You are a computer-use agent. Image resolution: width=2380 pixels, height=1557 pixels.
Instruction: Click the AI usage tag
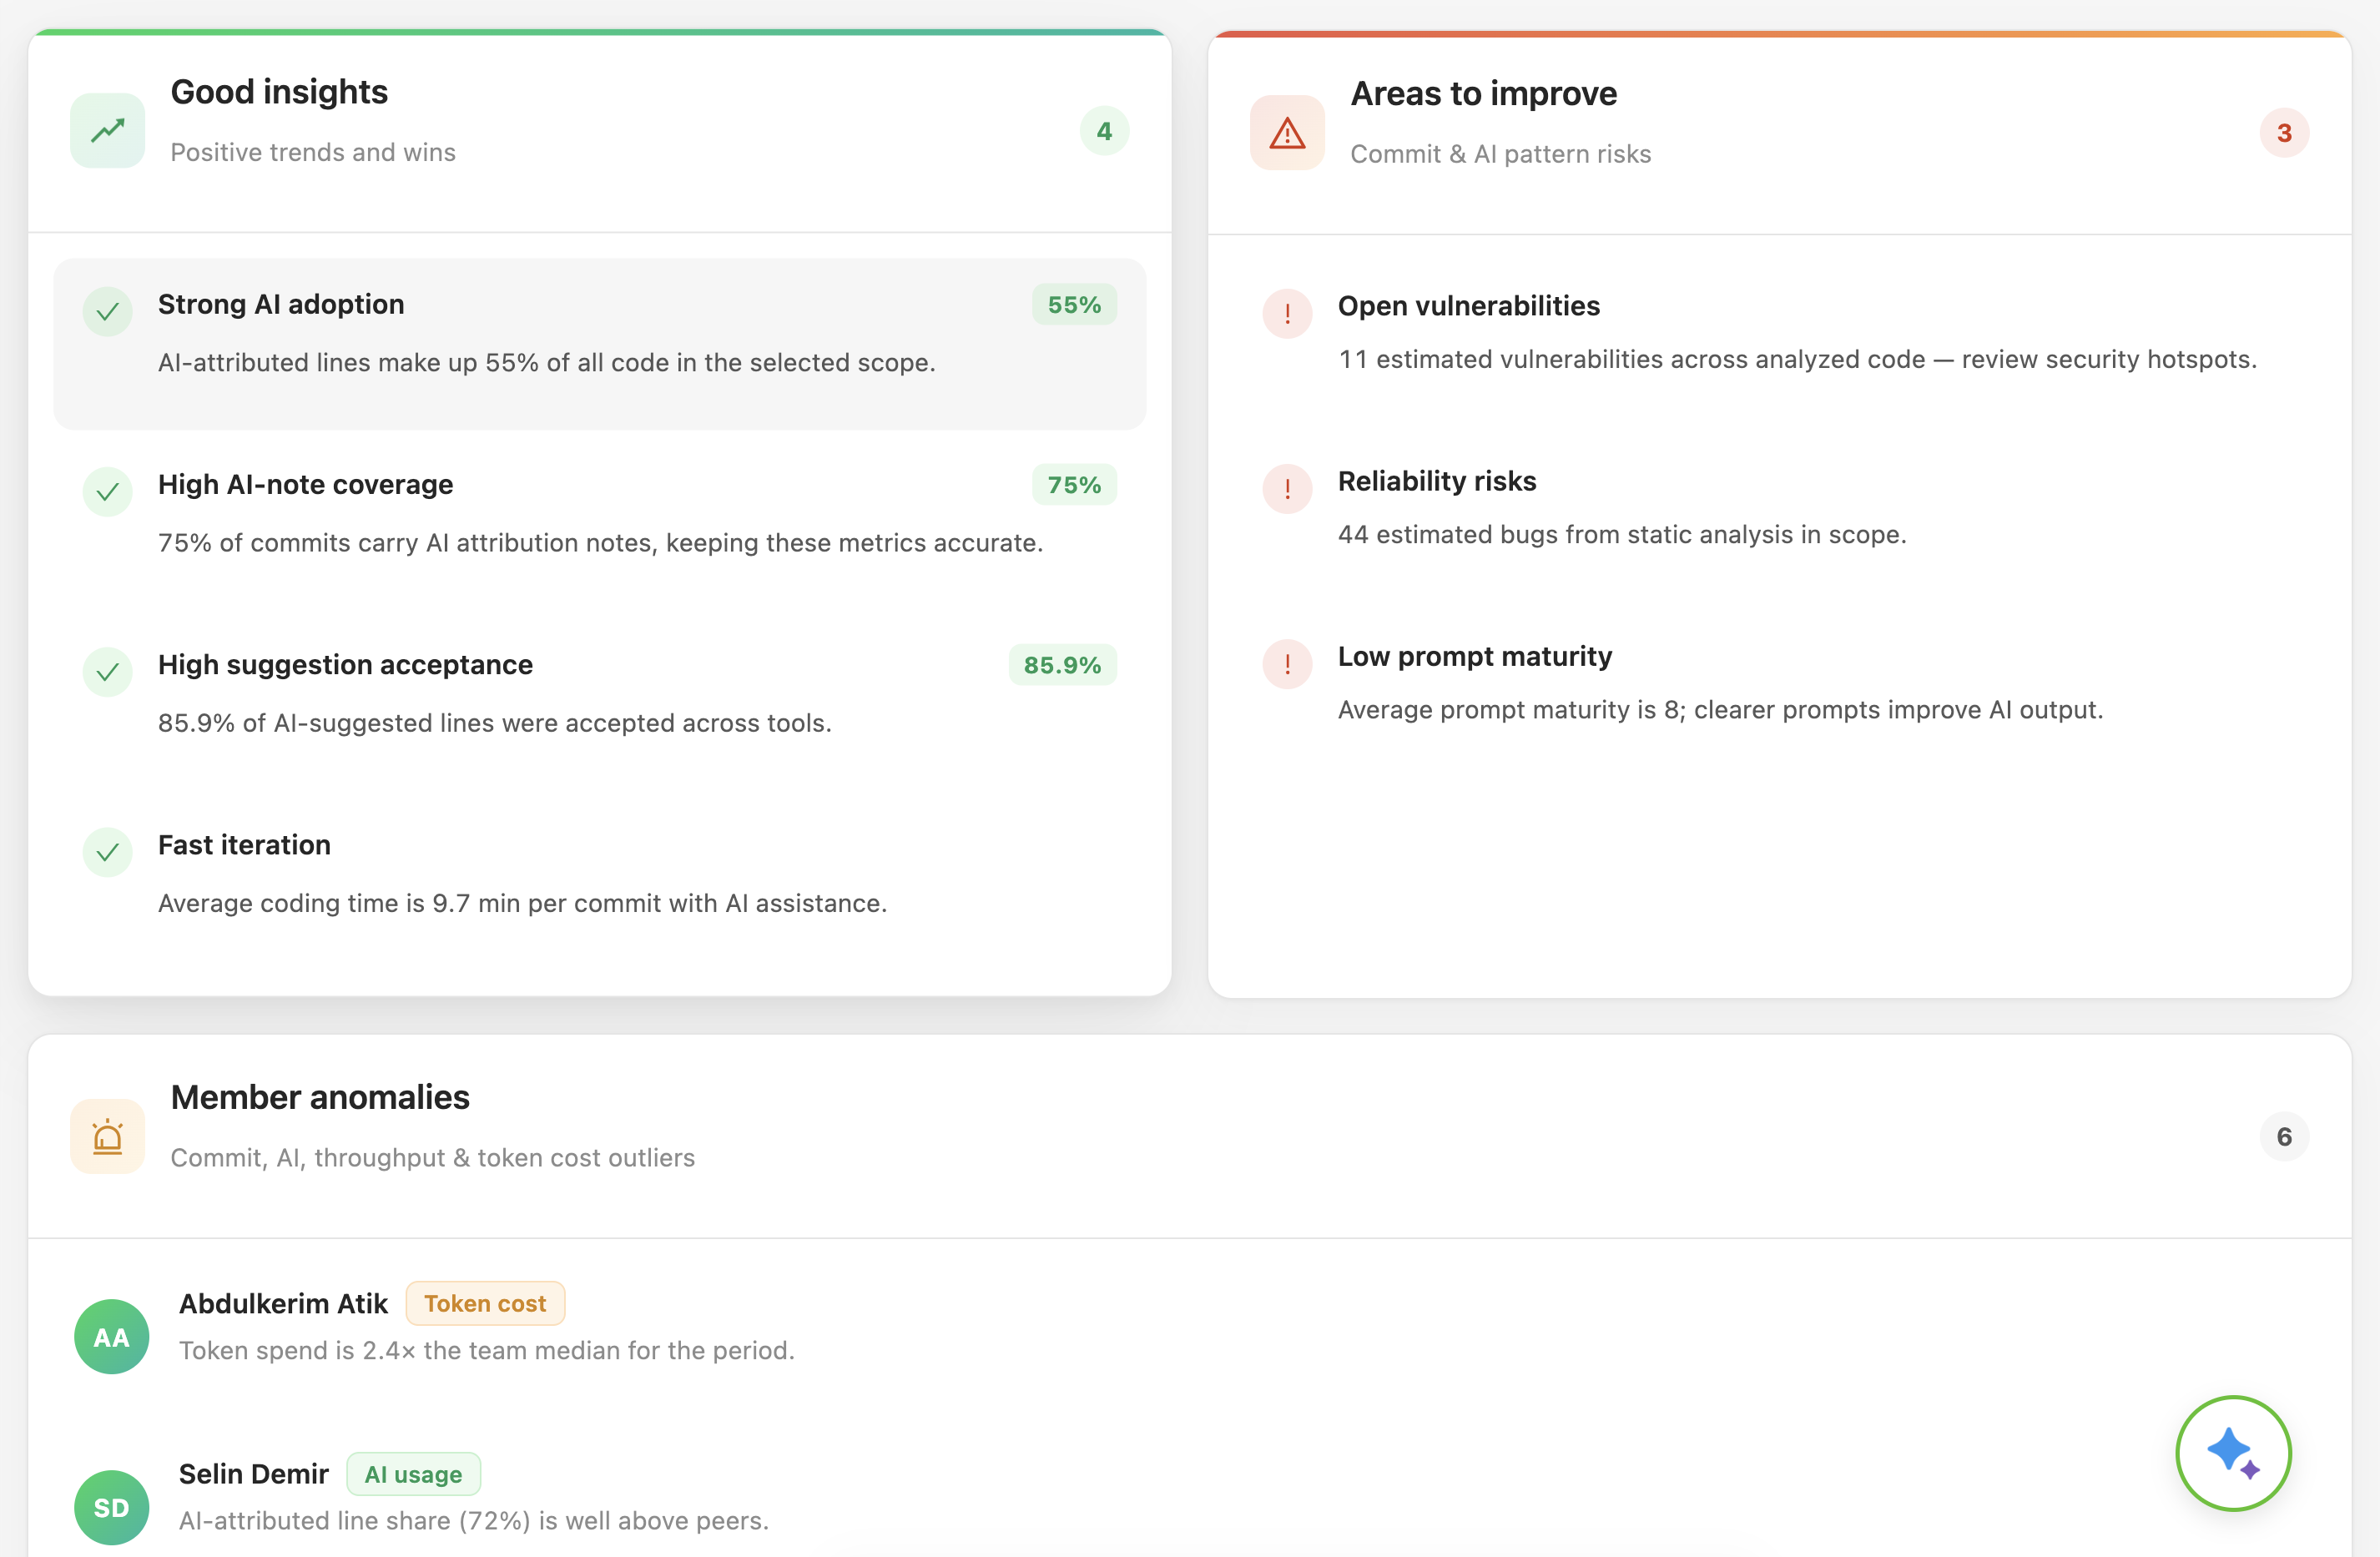(x=413, y=1474)
